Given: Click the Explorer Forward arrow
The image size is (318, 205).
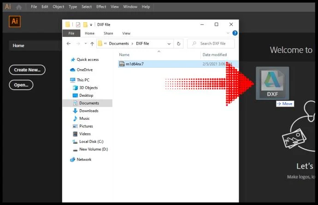Looking at the screenshot, I should coord(78,44).
